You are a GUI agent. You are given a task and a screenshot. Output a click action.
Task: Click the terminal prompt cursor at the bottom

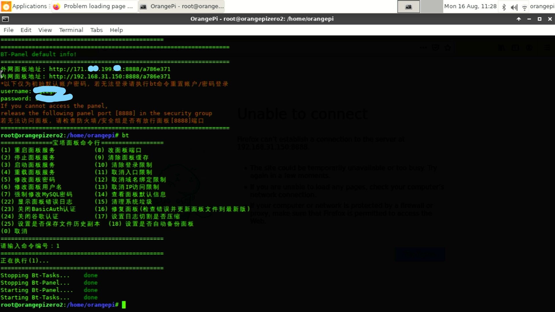point(124,305)
